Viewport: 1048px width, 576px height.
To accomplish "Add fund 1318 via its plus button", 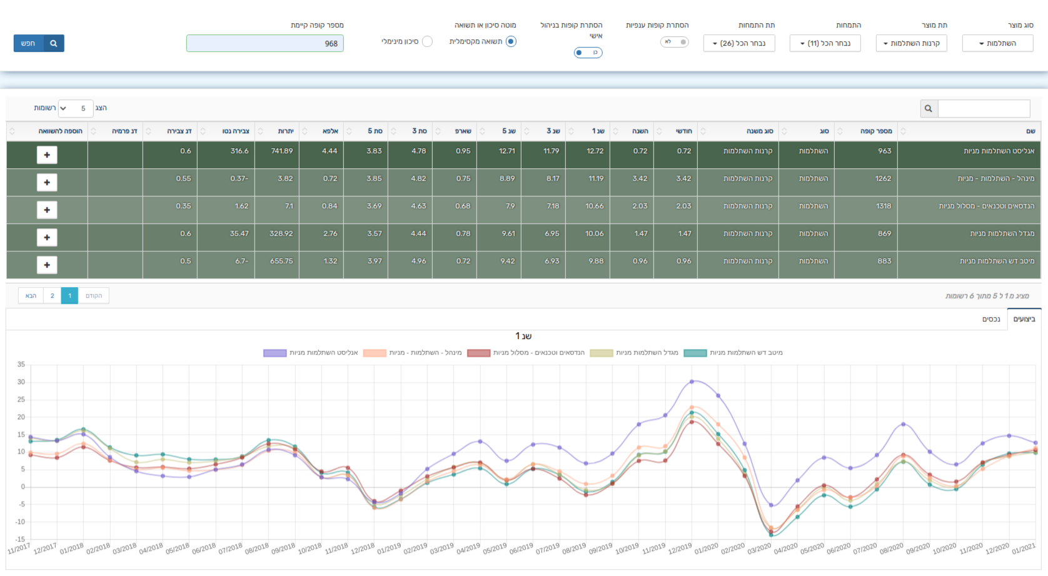I will [x=47, y=210].
